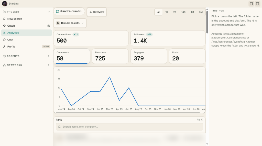Screen dimensions: 262x146
Task: Click the Profile person icon
Action: [x=4, y=47]
